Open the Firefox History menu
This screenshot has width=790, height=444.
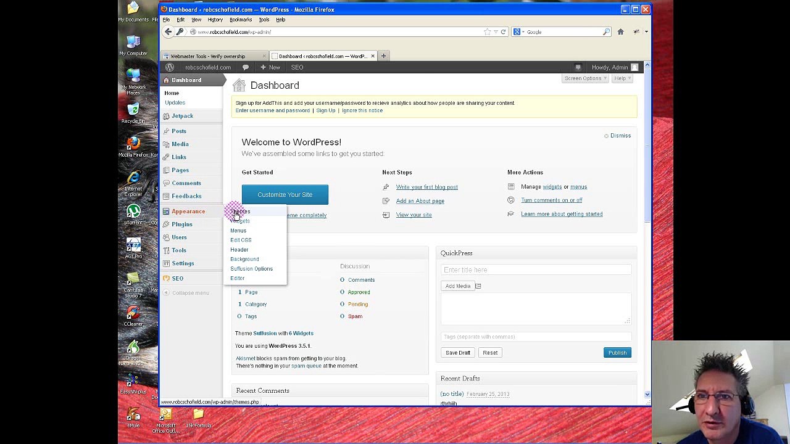pyautogui.click(x=215, y=20)
